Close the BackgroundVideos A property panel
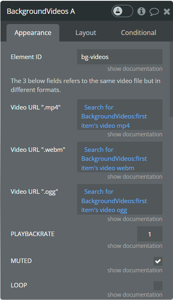This screenshot has width=173, height=300. (167, 12)
